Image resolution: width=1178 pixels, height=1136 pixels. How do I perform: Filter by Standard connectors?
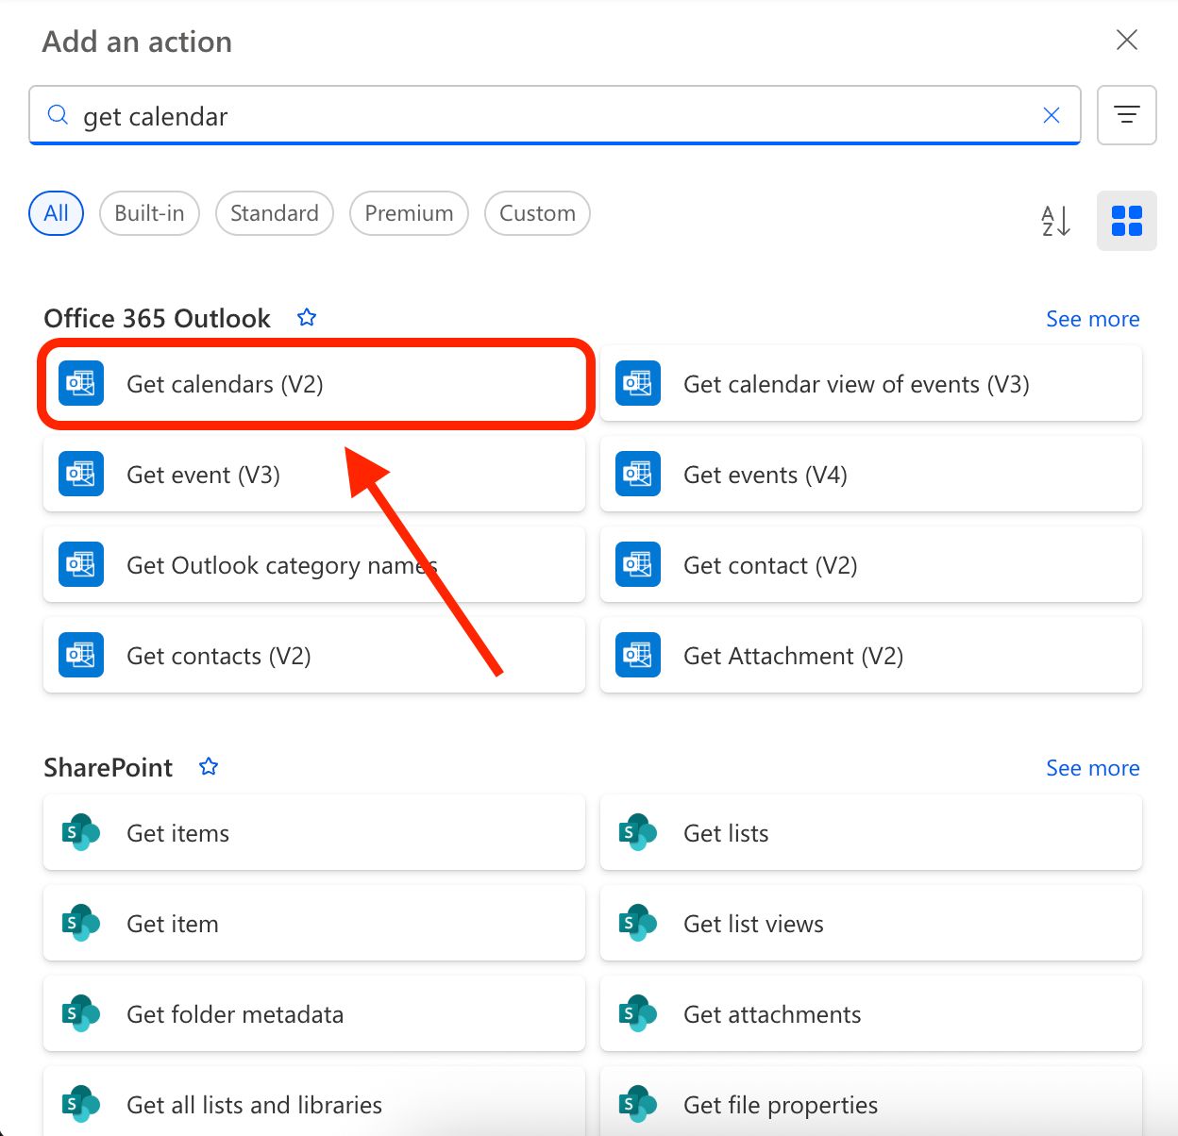click(x=275, y=213)
